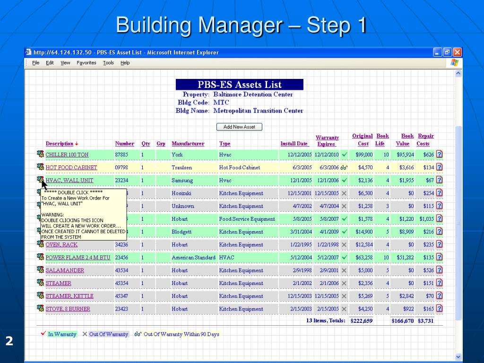This screenshot has height=363, width=484.
Task: Sort the list by Number column header
Action: point(125,144)
